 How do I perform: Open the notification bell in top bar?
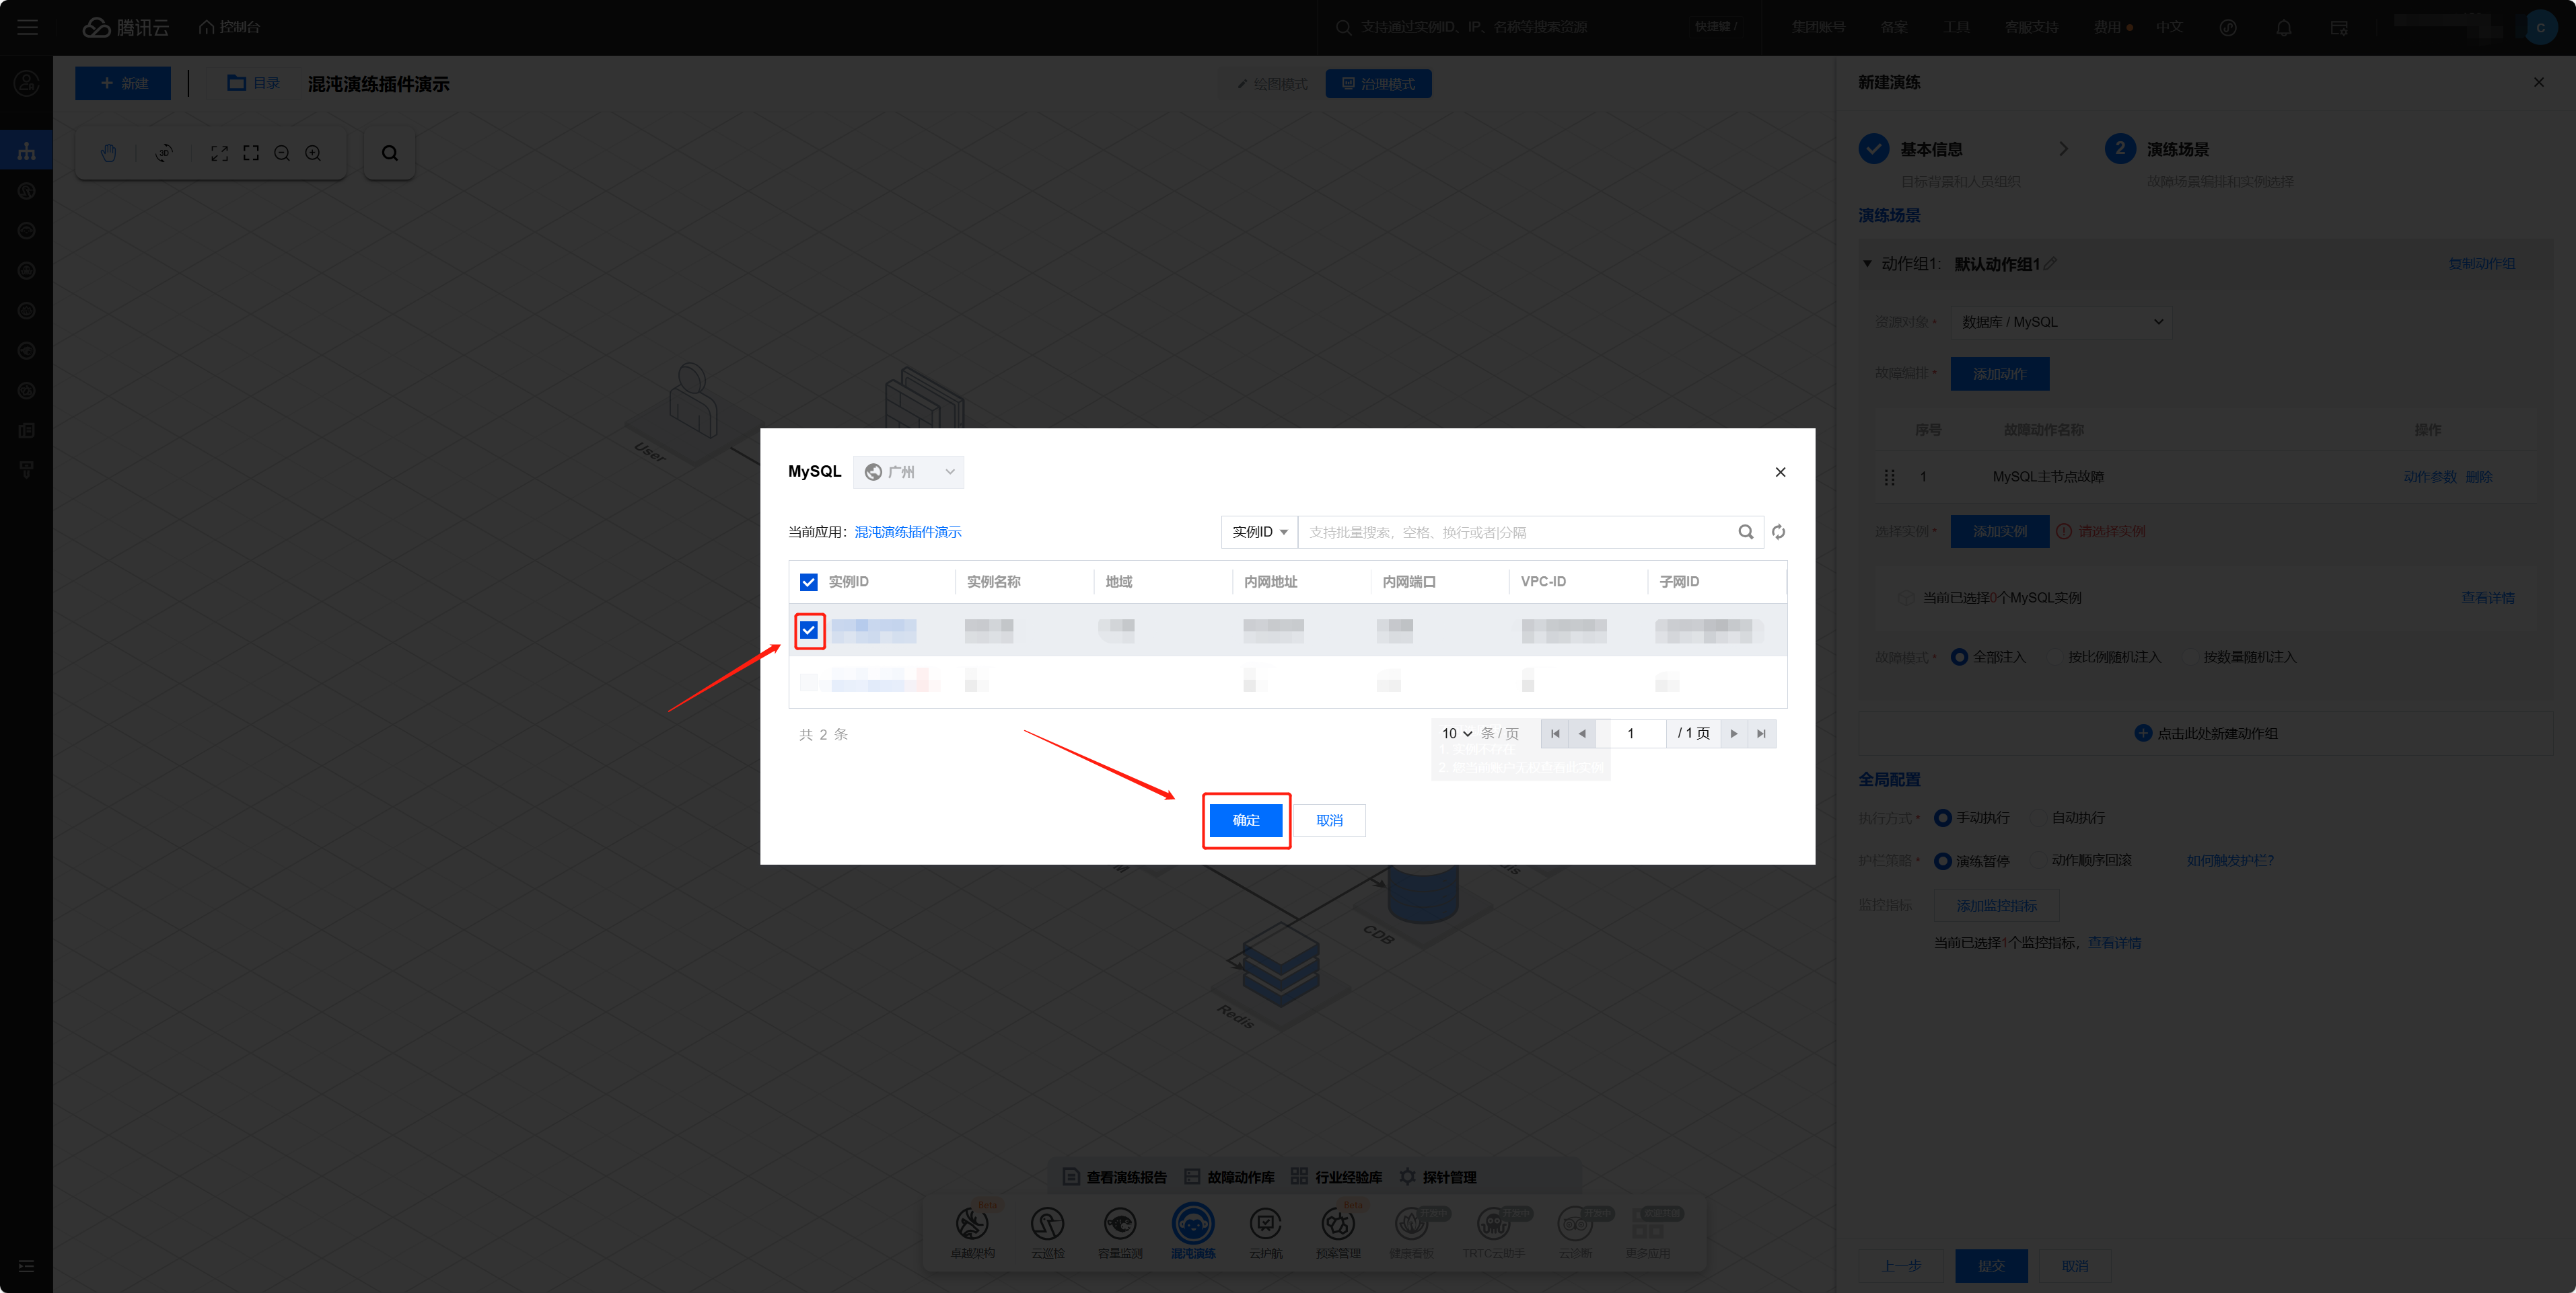point(2284,28)
